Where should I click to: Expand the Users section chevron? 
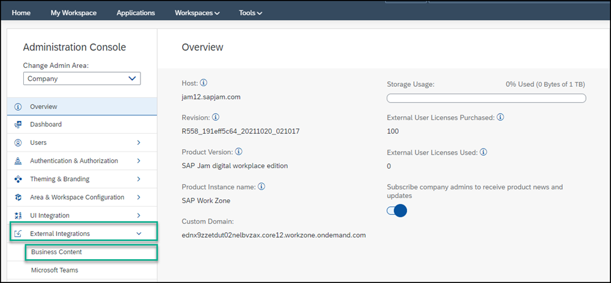point(139,142)
